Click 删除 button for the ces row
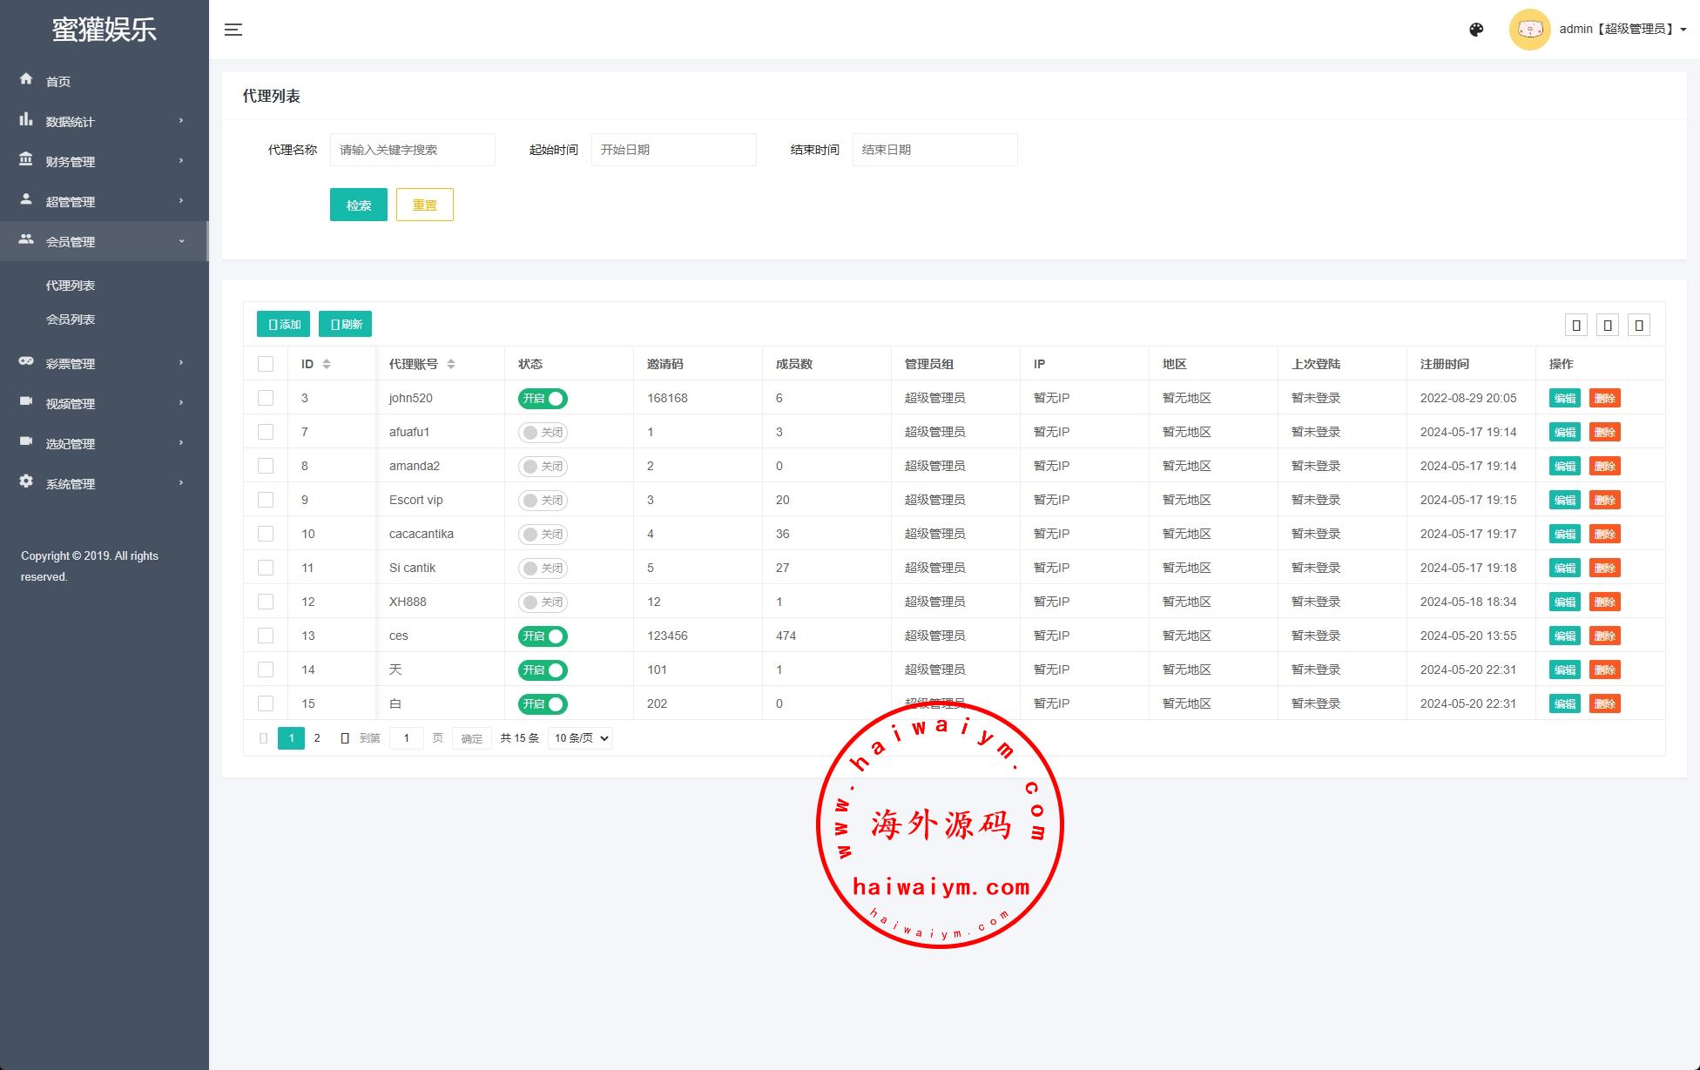 (x=1604, y=636)
